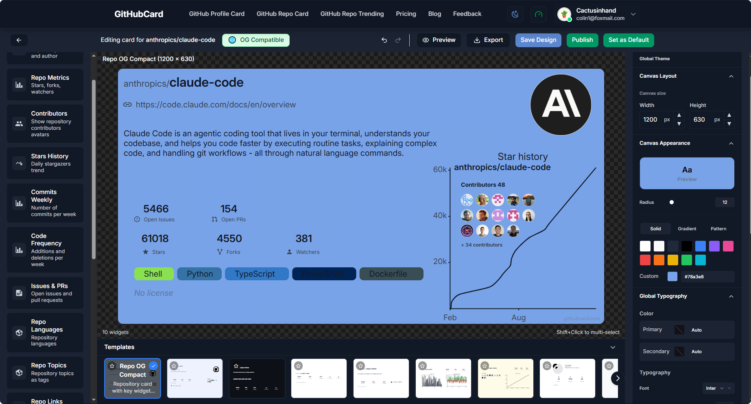Open the Inter font dropdown
This screenshot has width=751, height=404.
[718, 388]
